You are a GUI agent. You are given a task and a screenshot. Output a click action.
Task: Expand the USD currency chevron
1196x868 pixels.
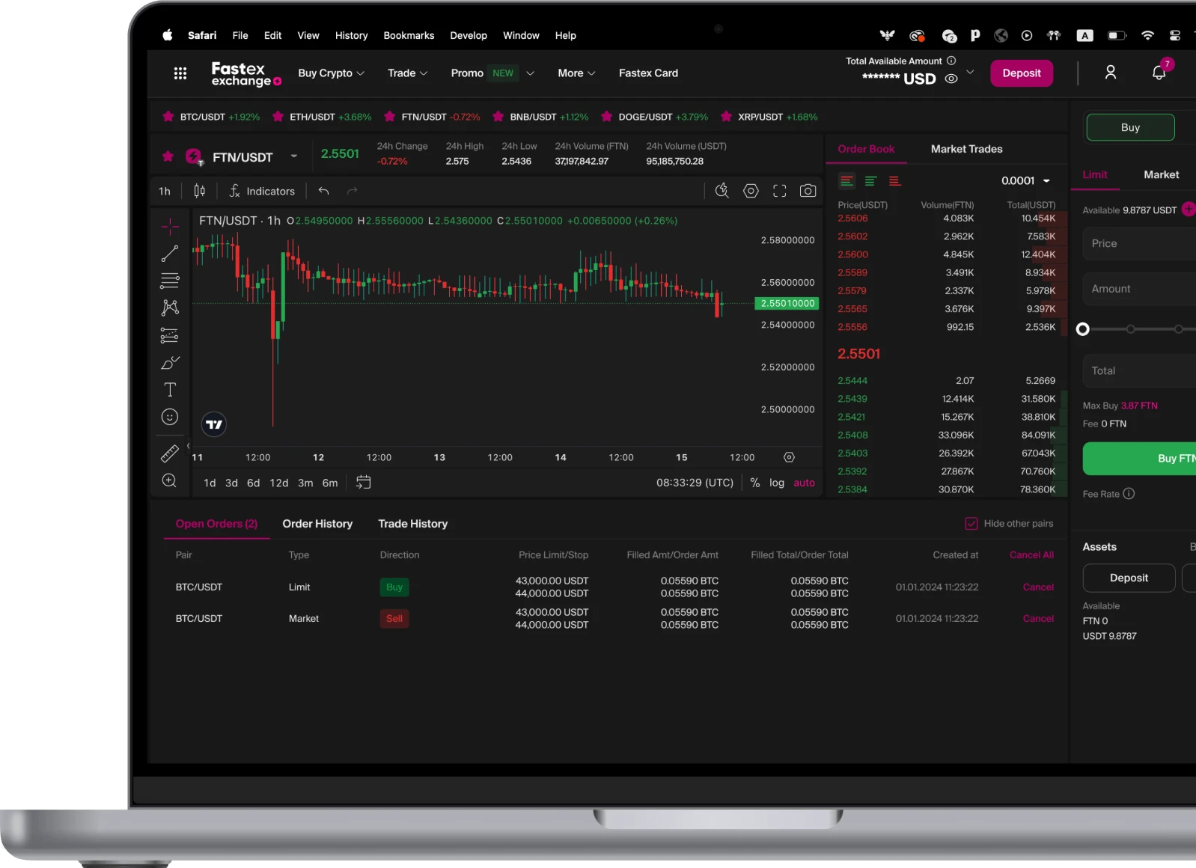pos(970,72)
